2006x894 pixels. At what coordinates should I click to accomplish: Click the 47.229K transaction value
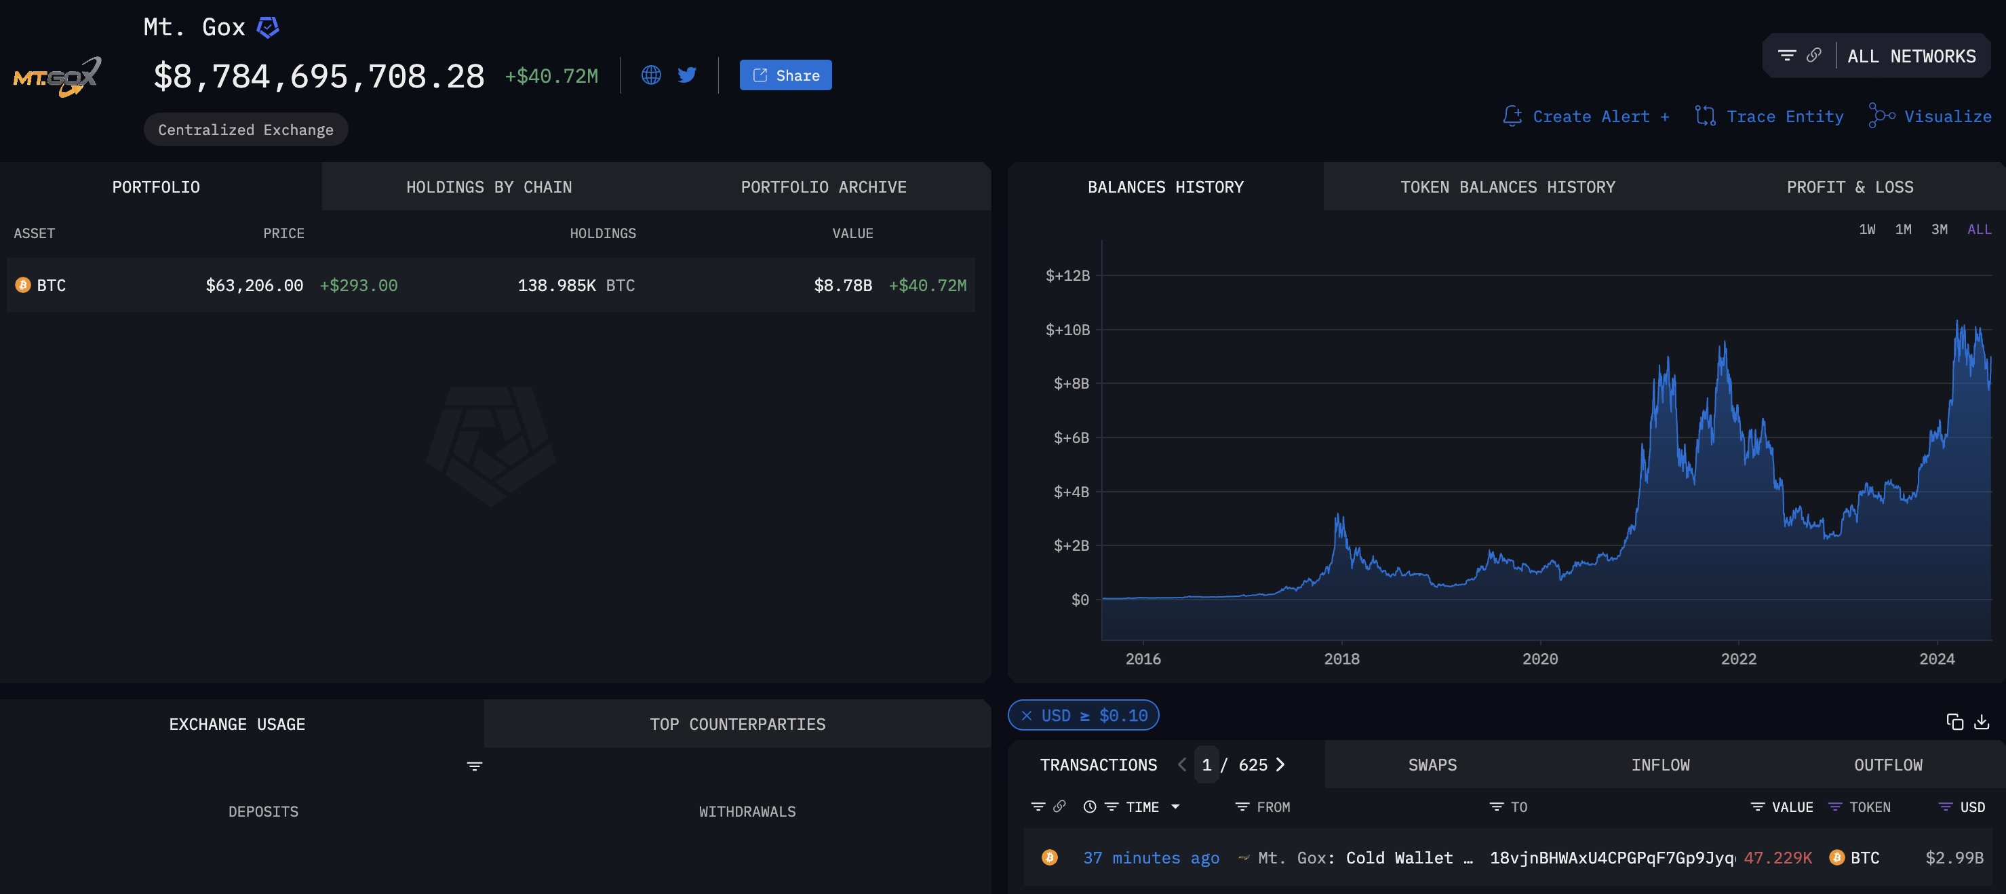(x=1778, y=857)
